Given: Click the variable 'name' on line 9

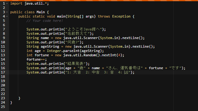Looking at the screenshot, I should [x=45, y=38].
